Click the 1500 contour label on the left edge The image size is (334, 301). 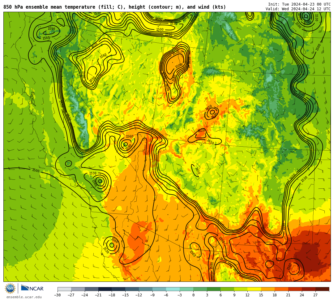coord(36,170)
